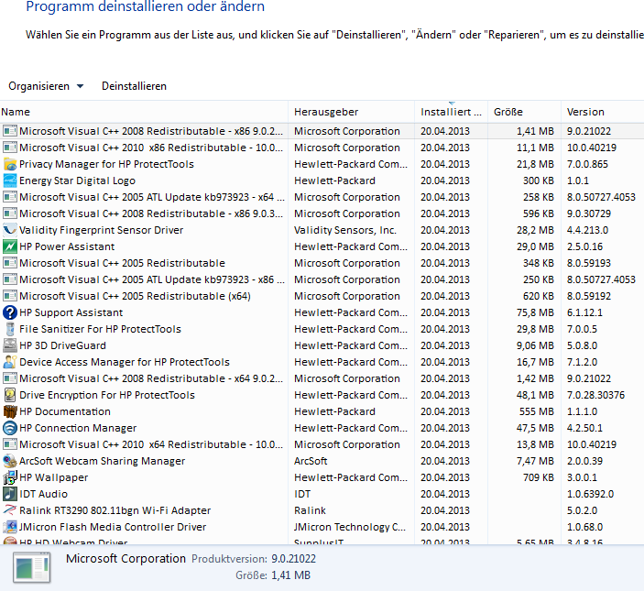Click the icon of Visual C++ 2010 x64 Redistributable
This screenshot has width=644, height=591.
pyautogui.click(x=10, y=444)
